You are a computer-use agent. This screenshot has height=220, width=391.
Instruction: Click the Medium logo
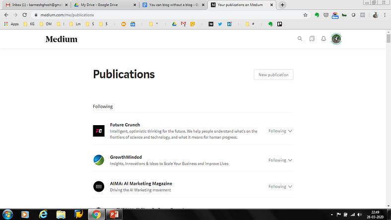click(62, 39)
